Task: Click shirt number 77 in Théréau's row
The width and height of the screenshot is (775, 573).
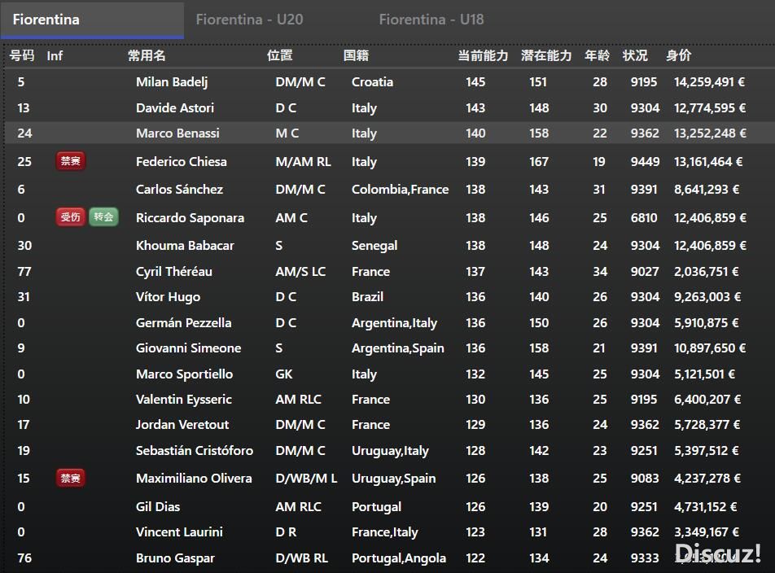Action: [x=24, y=272]
